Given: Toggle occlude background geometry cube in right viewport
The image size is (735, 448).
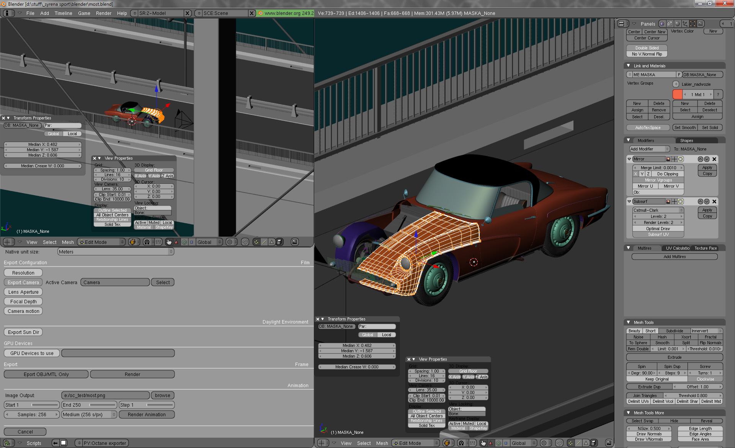Looking at the screenshot, I should point(594,443).
